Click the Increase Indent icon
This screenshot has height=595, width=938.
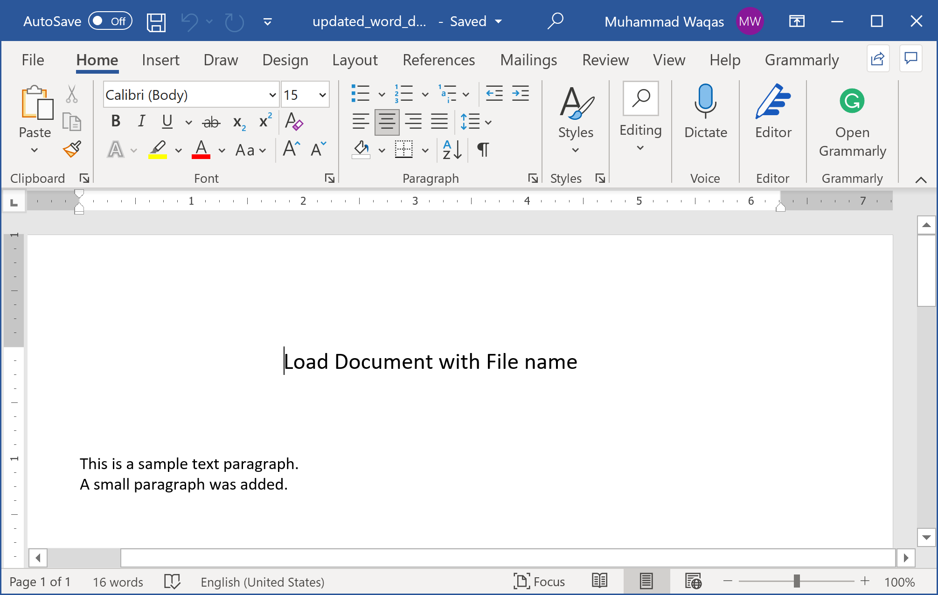point(521,94)
